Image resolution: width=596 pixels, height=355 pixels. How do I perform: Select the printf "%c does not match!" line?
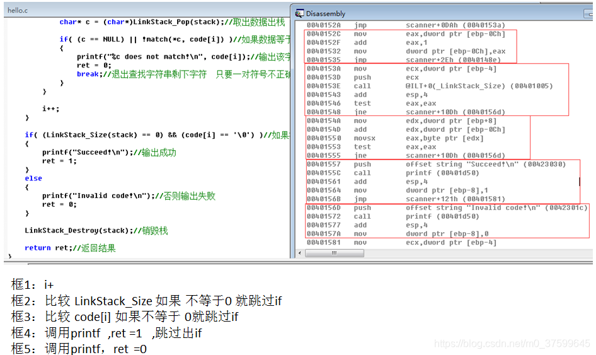[183, 57]
